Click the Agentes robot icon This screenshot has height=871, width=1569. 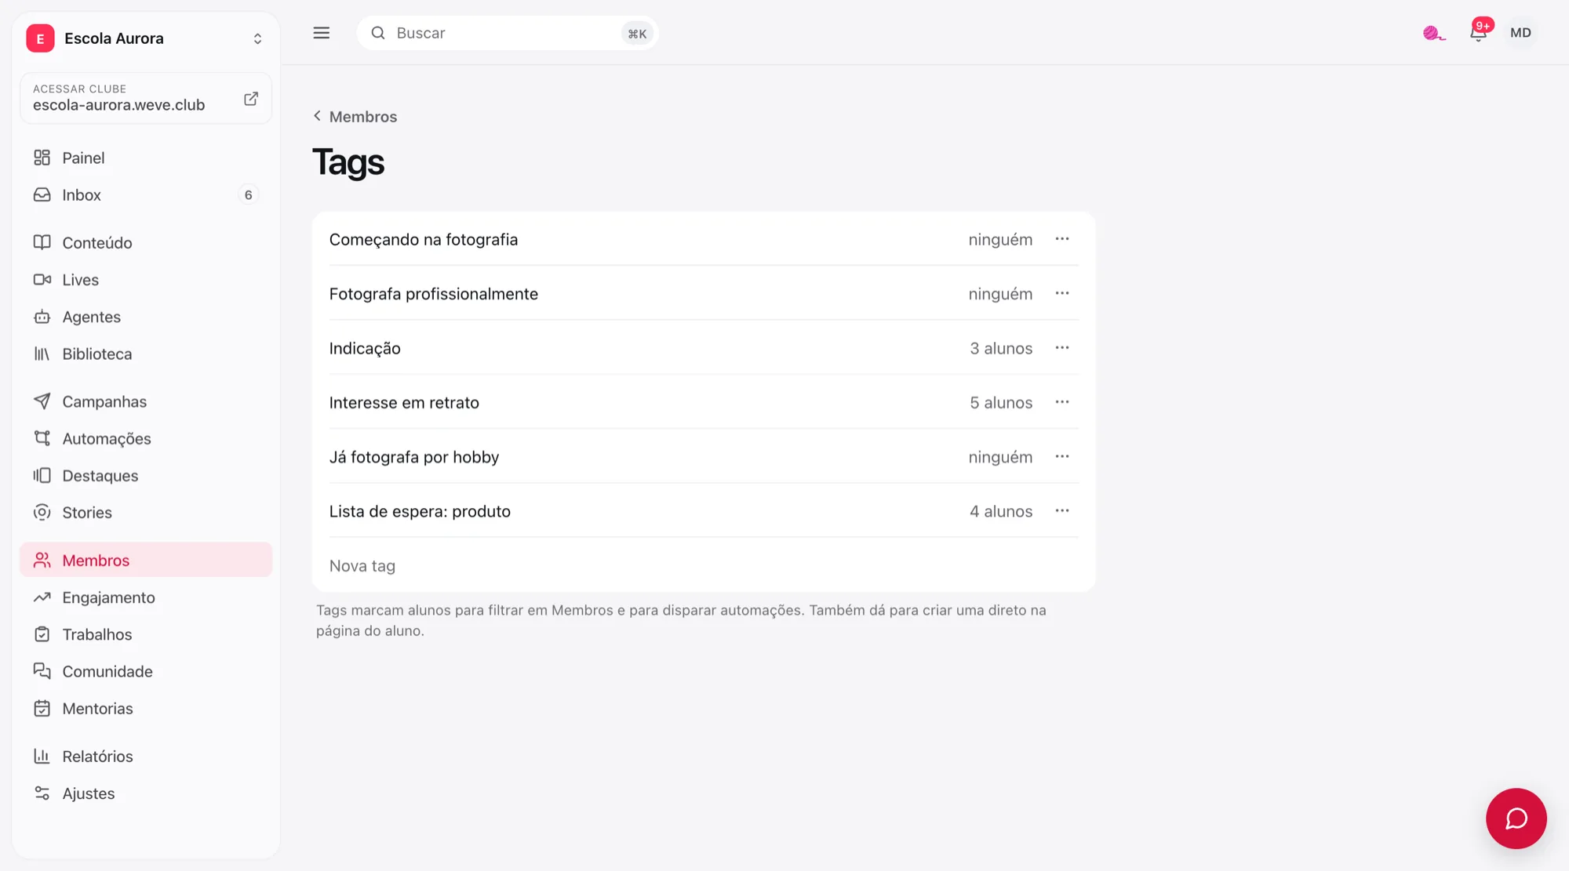pos(42,317)
